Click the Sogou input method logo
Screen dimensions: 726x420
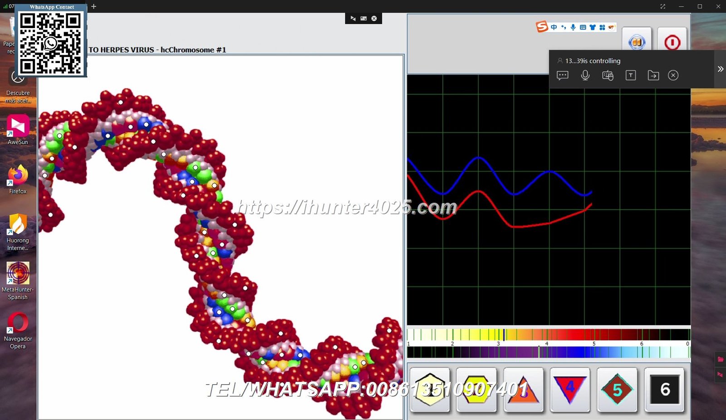(542, 27)
